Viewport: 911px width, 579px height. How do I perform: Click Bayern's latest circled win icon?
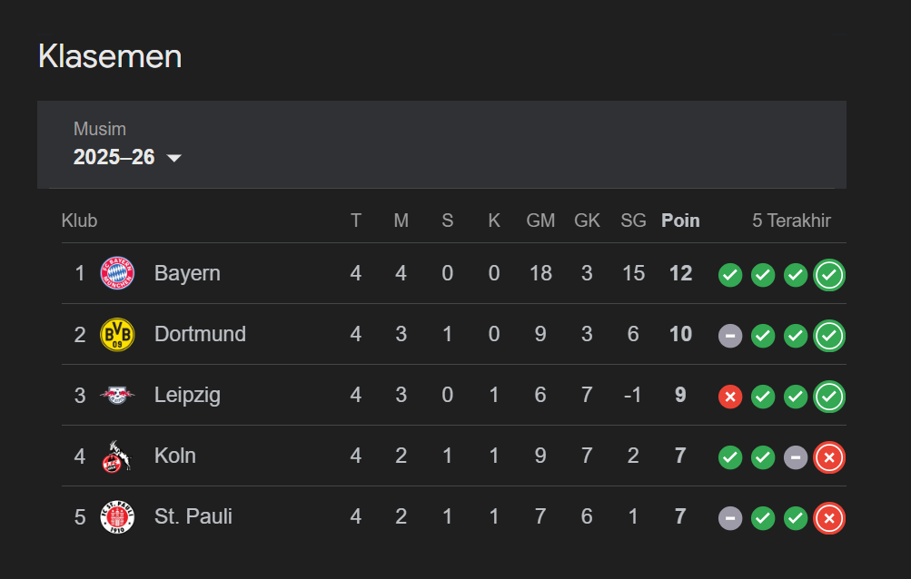click(x=829, y=275)
